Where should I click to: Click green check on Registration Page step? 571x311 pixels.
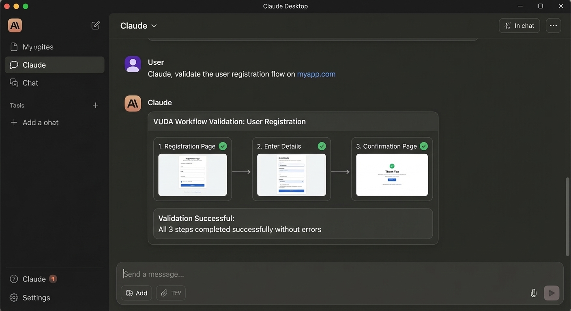pos(223,146)
